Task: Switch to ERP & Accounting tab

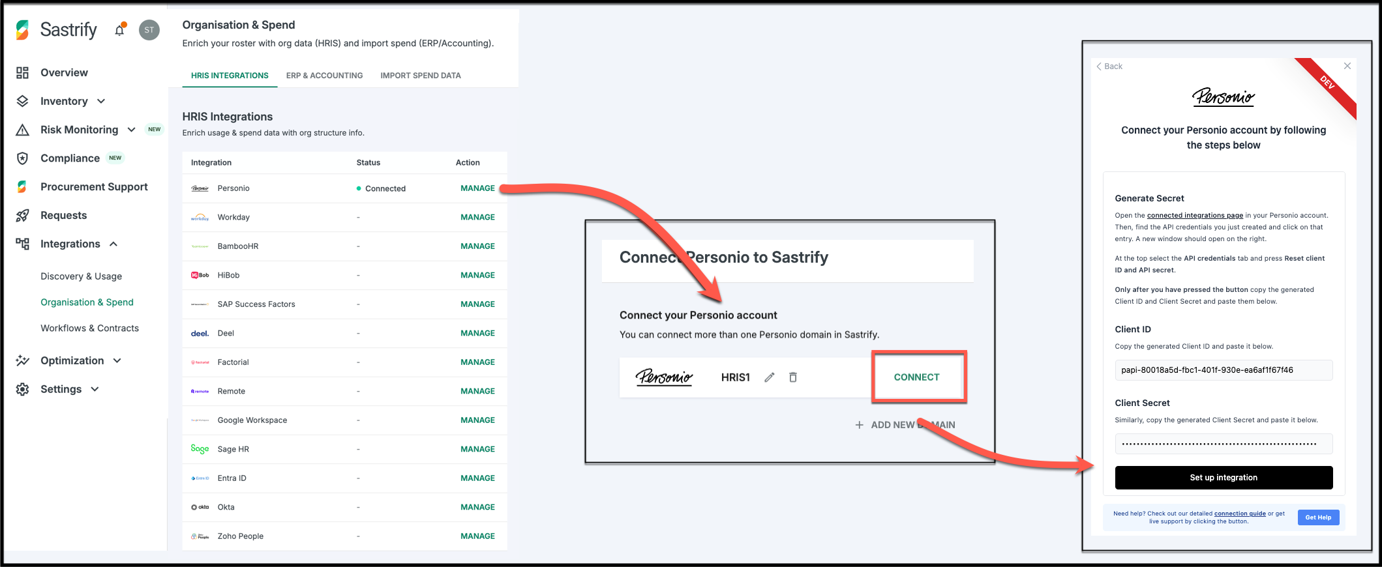Action: point(324,76)
